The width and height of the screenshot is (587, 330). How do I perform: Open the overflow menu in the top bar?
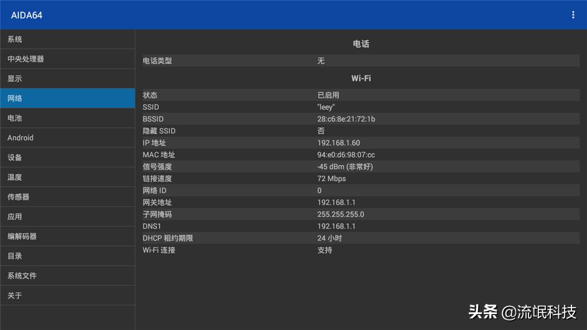click(573, 14)
